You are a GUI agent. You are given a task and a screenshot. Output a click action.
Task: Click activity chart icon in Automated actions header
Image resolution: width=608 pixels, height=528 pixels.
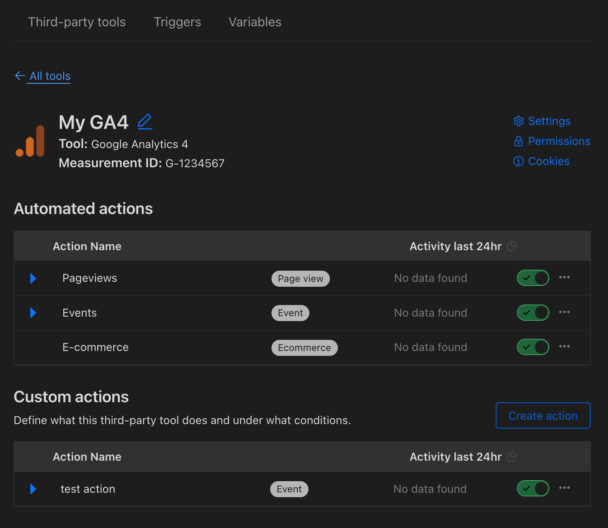[512, 246]
